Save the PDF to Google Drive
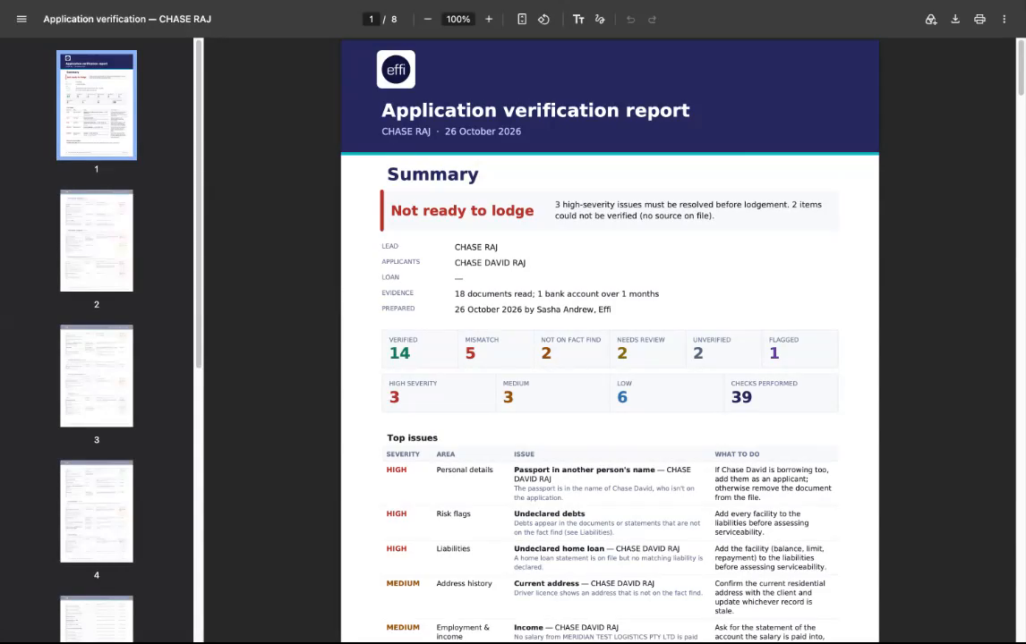The width and height of the screenshot is (1026, 644). [x=930, y=19]
